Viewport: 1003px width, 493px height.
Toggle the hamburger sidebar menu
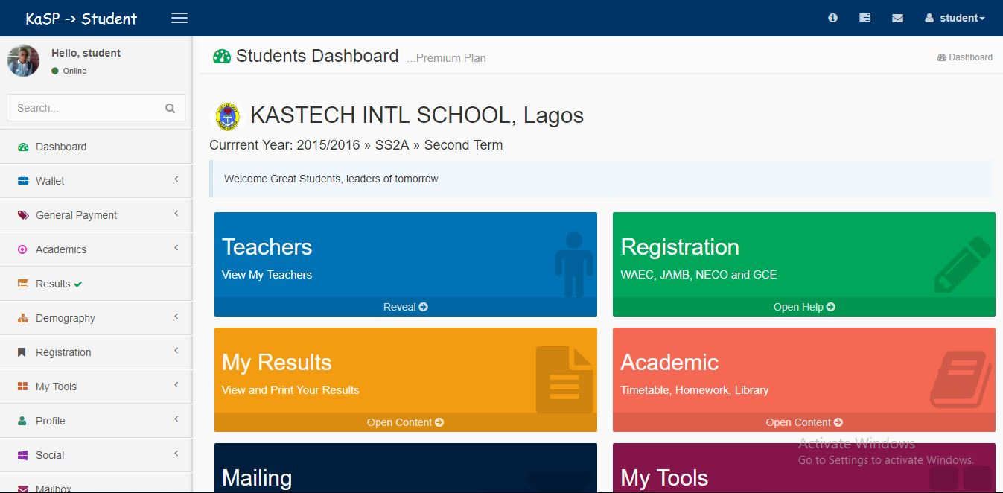179,18
